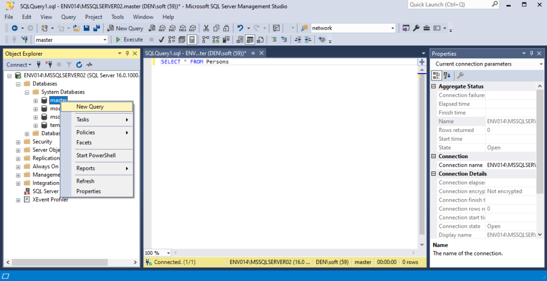Click the wrench Properties Window icon
This screenshot has height=281, width=547.
coord(416,28)
